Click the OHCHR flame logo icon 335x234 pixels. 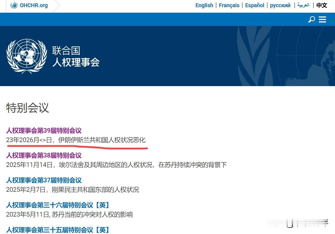[14, 5]
